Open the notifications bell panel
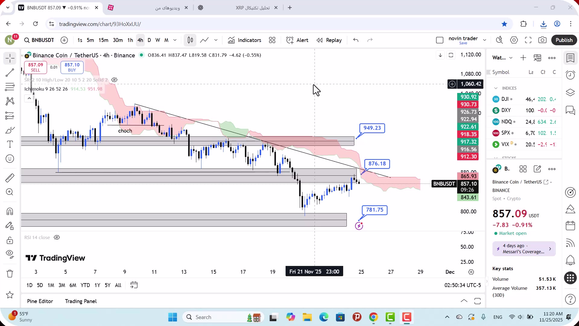Viewport: 579px width, 326px height. 570,260
